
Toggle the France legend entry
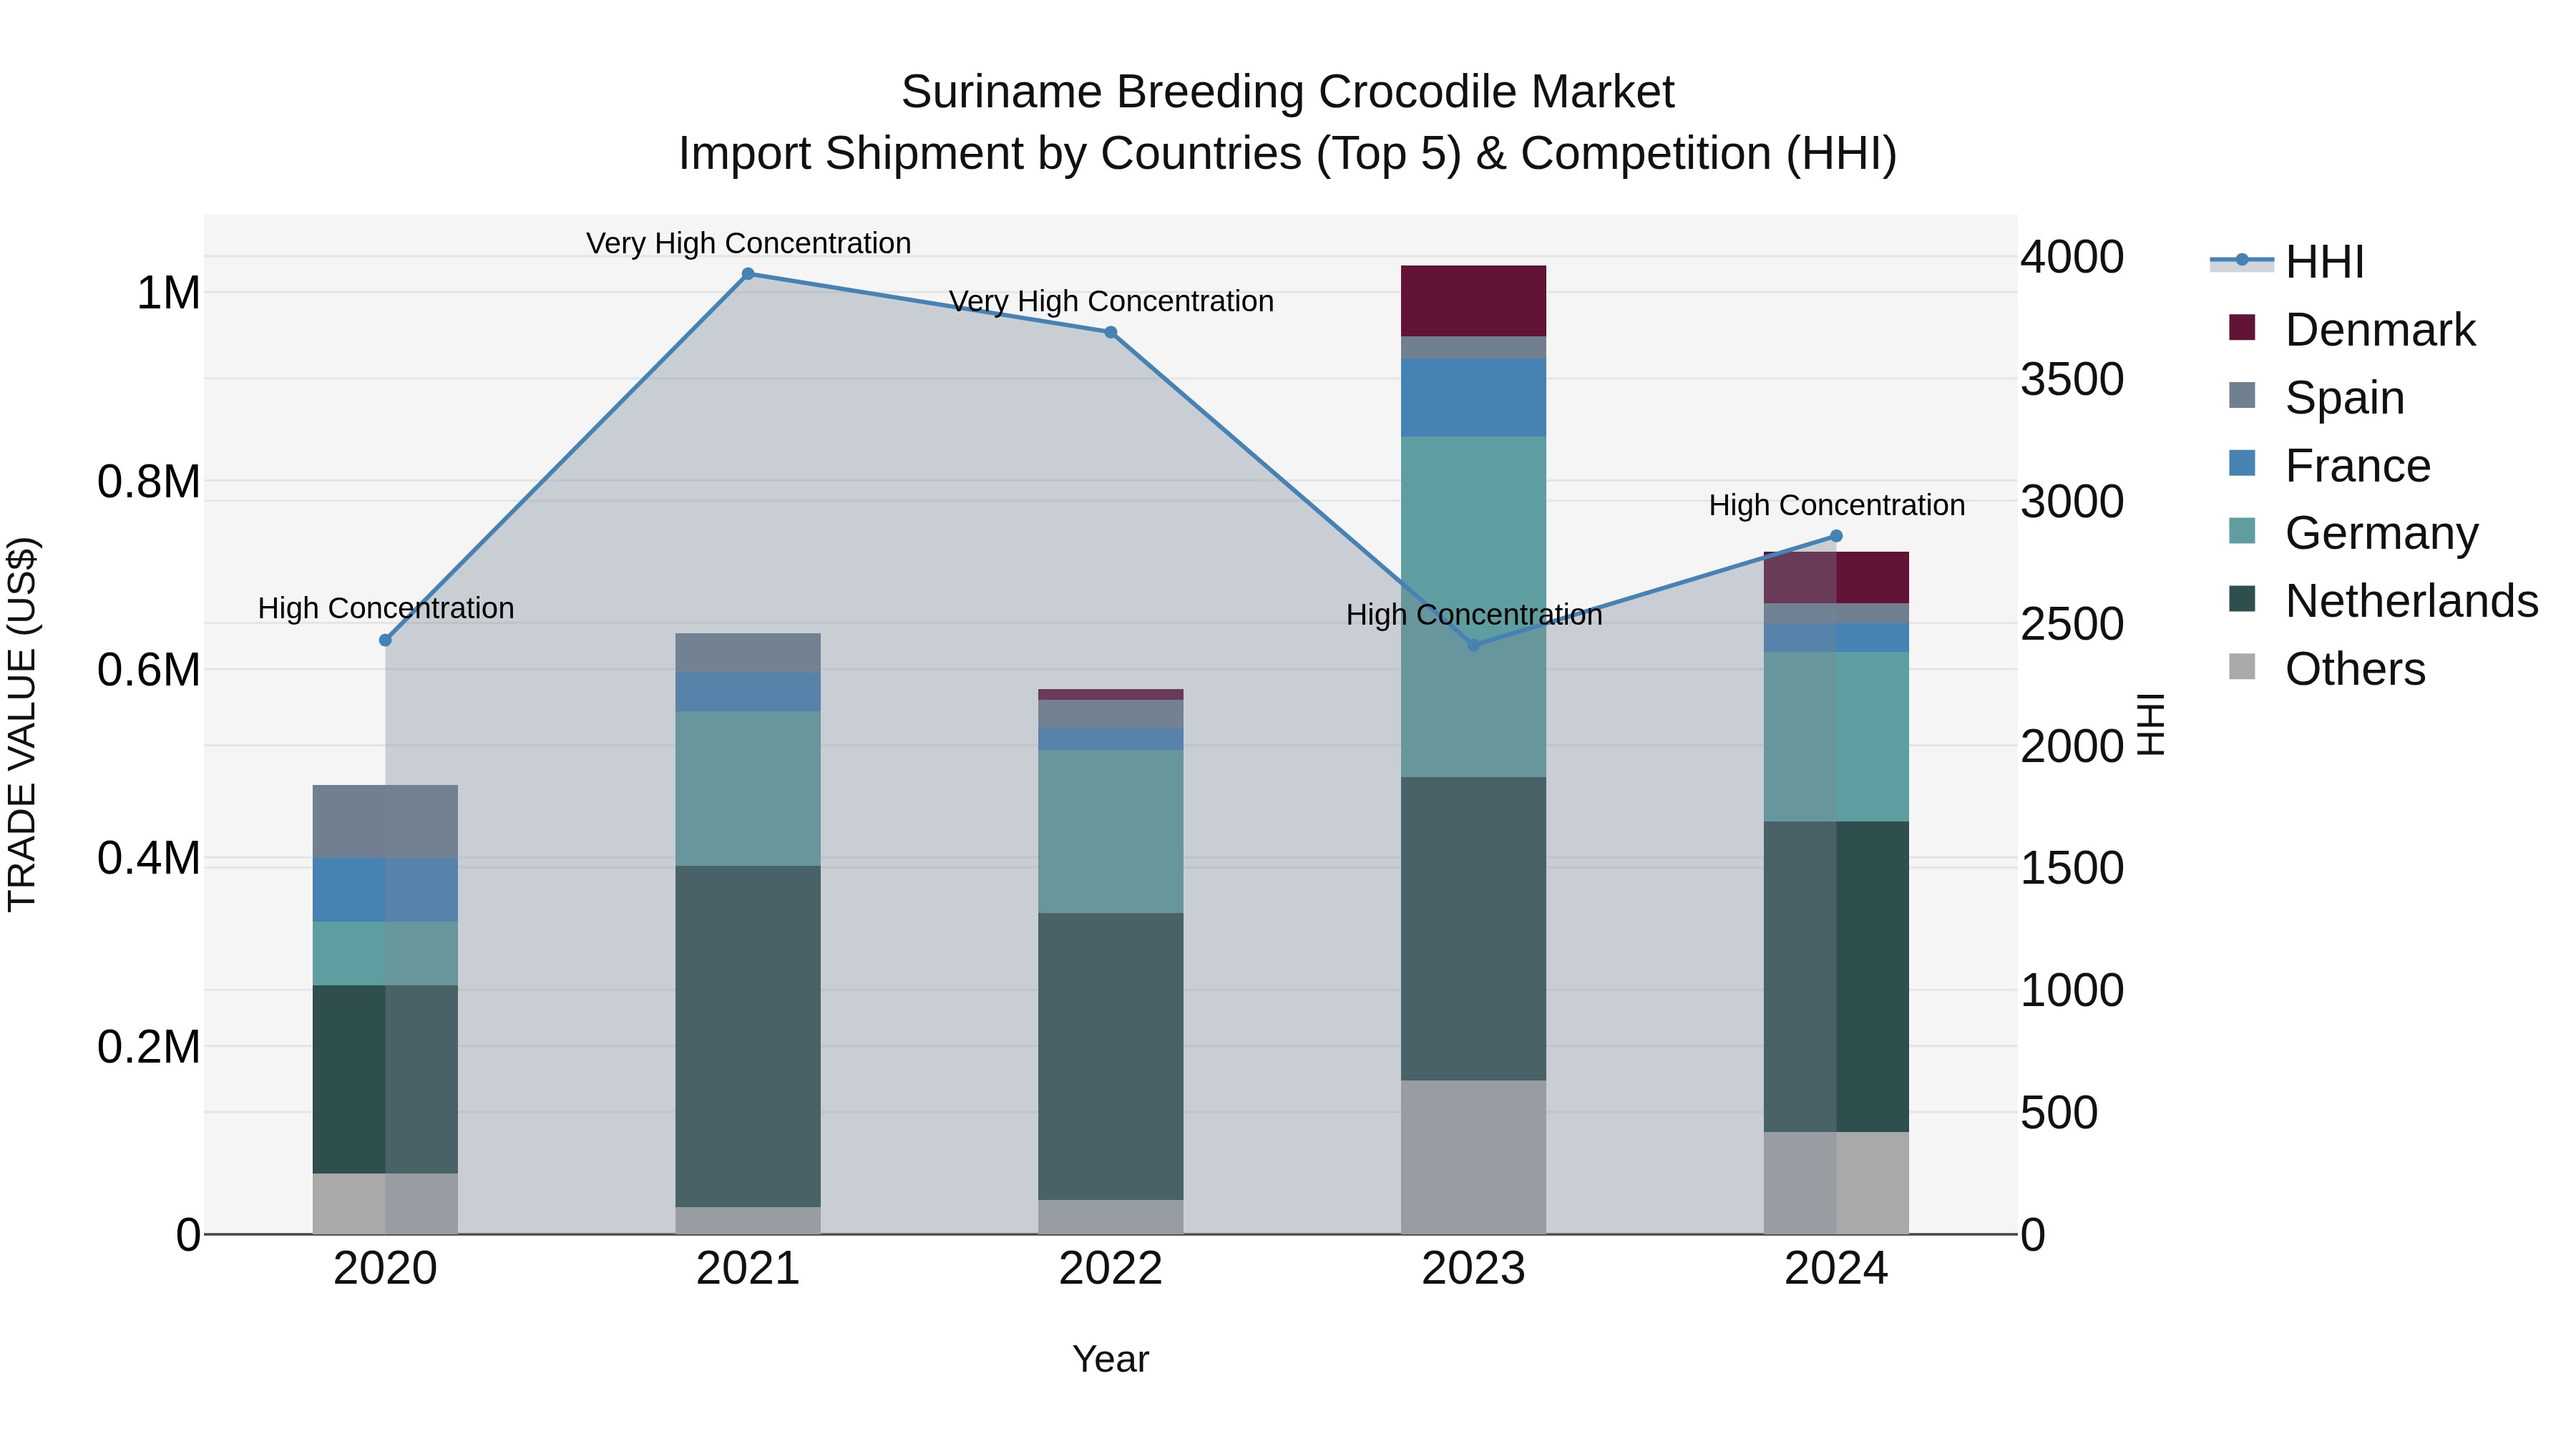pyautogui.click(x=2329, y=465)
